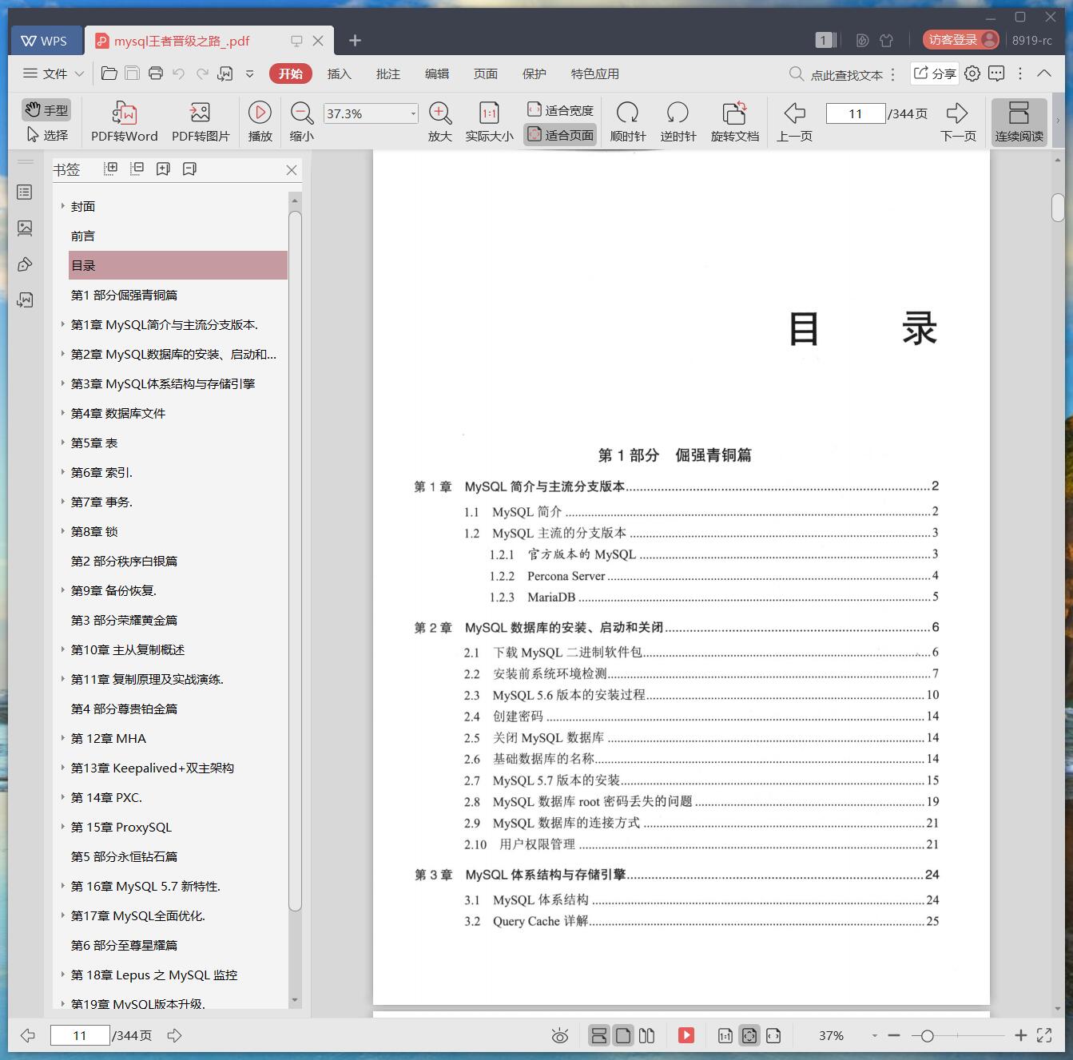Open status bar 37% zoom dropdown arrow
Image resolution: width=1073 pixels, height=1060 pixels.
pyautogui.click(x=874, y=1036)
